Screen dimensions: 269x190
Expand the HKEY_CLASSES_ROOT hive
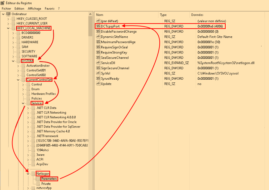pyautogui.click(x=8, y=19)
